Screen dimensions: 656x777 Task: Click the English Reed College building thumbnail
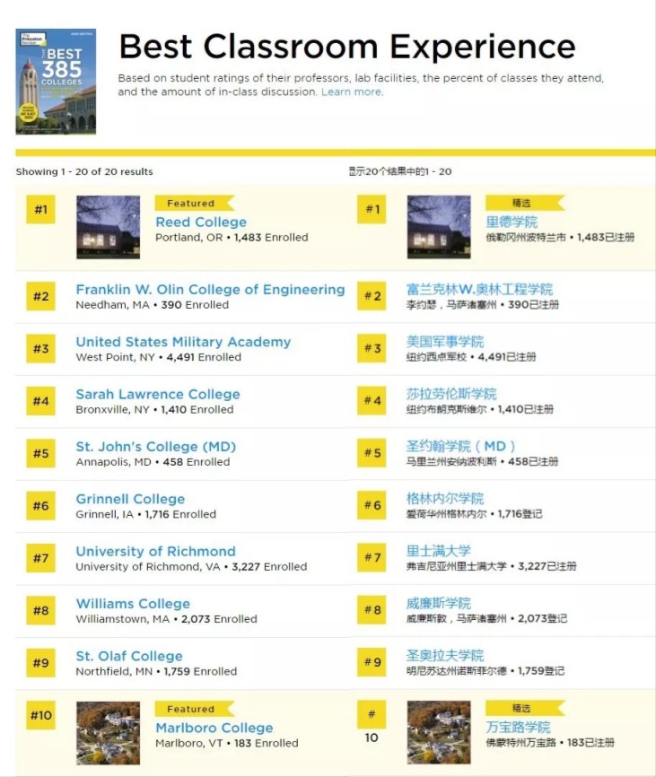click(x=108, y=227)
